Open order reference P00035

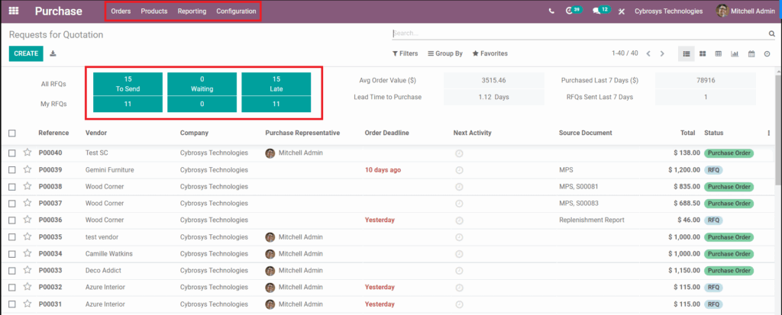(50, 237)
